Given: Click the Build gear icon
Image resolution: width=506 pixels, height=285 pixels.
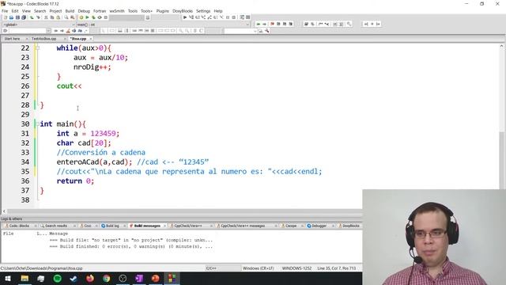Looking at the screenshot, I should (x=81, y=17).
